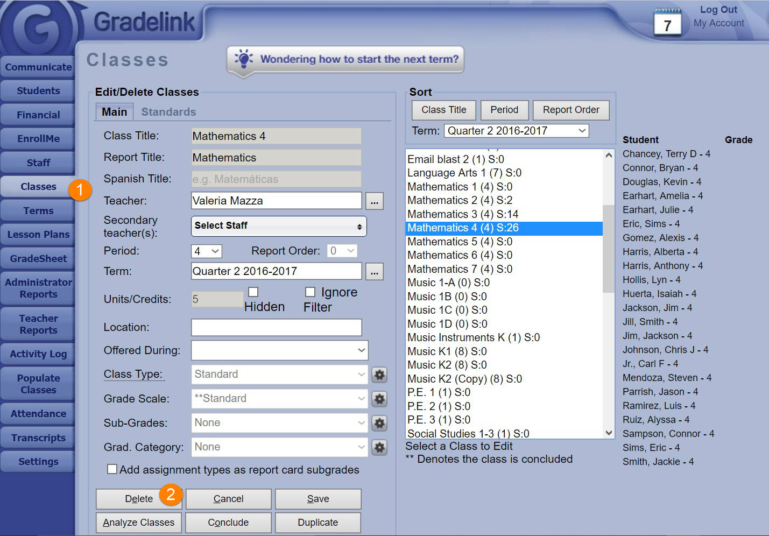This screenshot has height=536, width=769.
Task: Click the lightbulb next-term tip banner
Action: pyautogui.click(x=345, y=59)
